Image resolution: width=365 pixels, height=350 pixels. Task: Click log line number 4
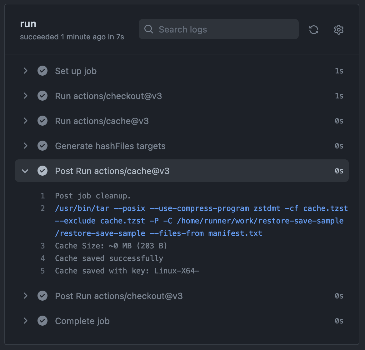pyautogui.click(x=42, y=258)
